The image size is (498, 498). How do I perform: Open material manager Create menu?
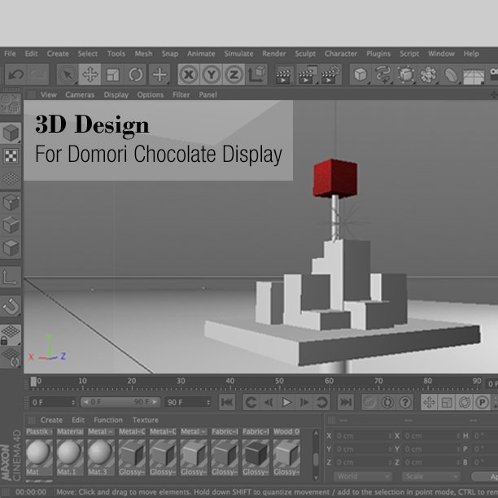coord(51,420)
